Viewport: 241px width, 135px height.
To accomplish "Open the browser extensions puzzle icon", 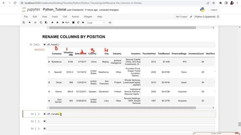I will click(220, 3).
